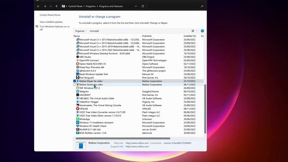Screen dimensions: 288x162
Task: Go back with the back arrow
Action: click(x=38, y=6)
